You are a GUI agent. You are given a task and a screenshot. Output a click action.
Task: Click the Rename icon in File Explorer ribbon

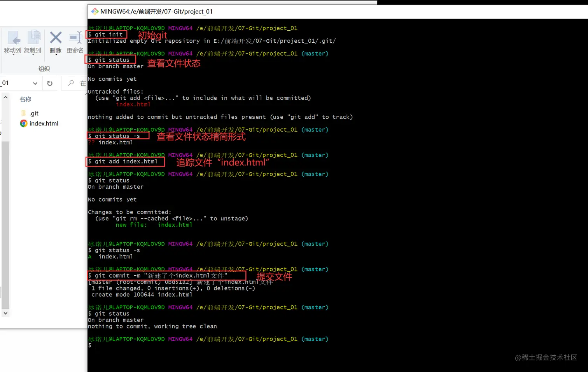75,38
